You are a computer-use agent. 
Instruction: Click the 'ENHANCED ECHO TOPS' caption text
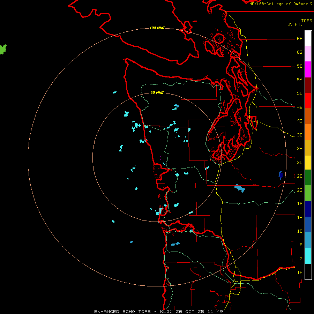122,312
